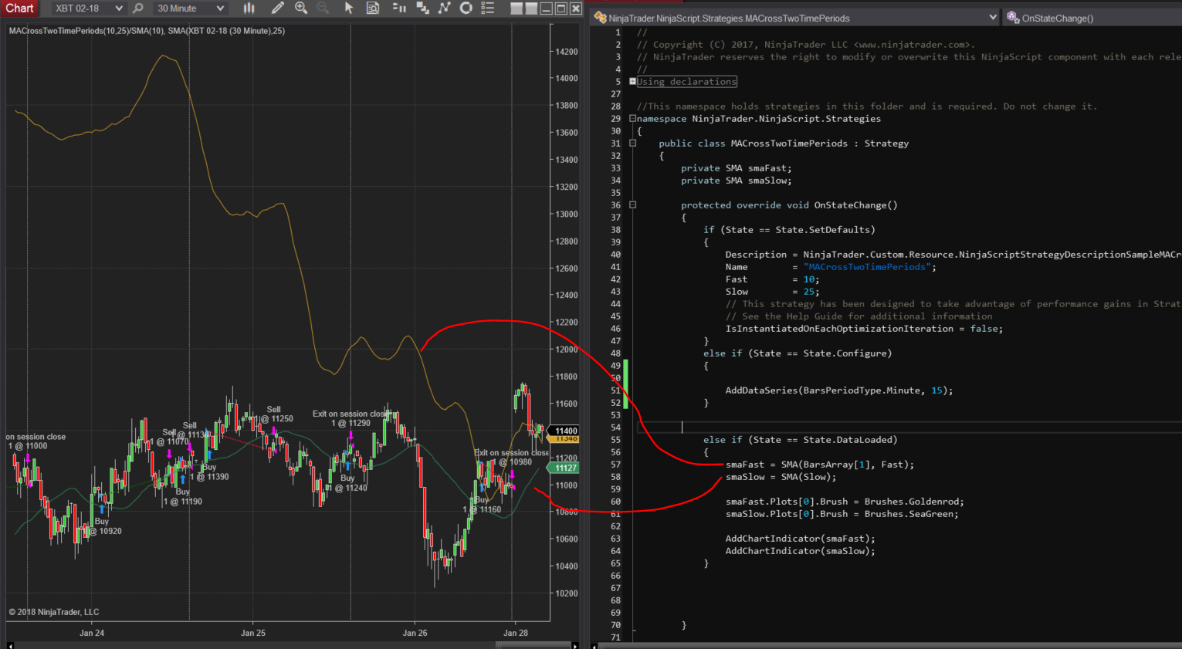Click the "MACrossTwoTimePeriods" name string in code
The width and height of the screenshot is (1182, 649).
point(867,267)
